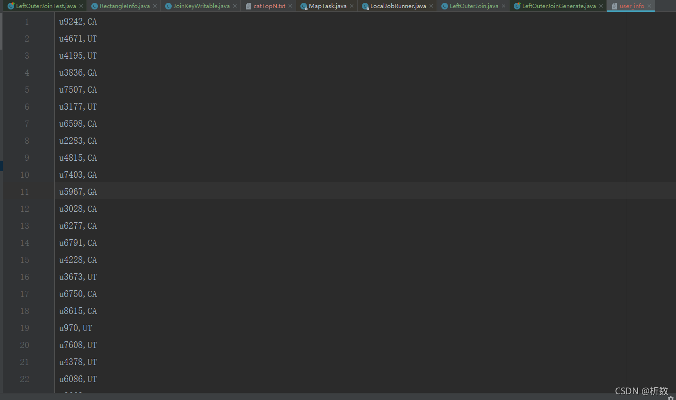Place cursor on line 'u9242, CA'
Image resolution: width=676 pixels, height=400 pixels.
(x=78, y=22)
